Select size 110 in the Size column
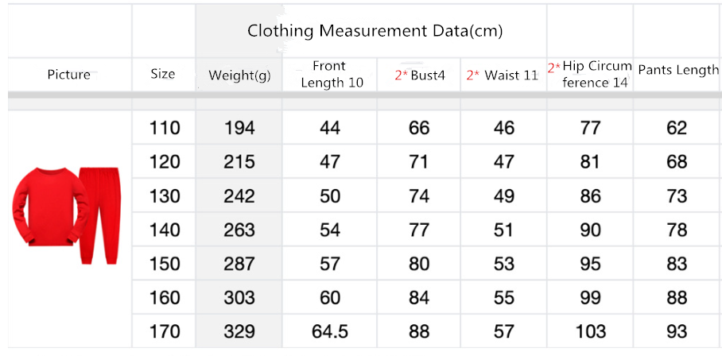The image size is (722, 356). point(165,128)
